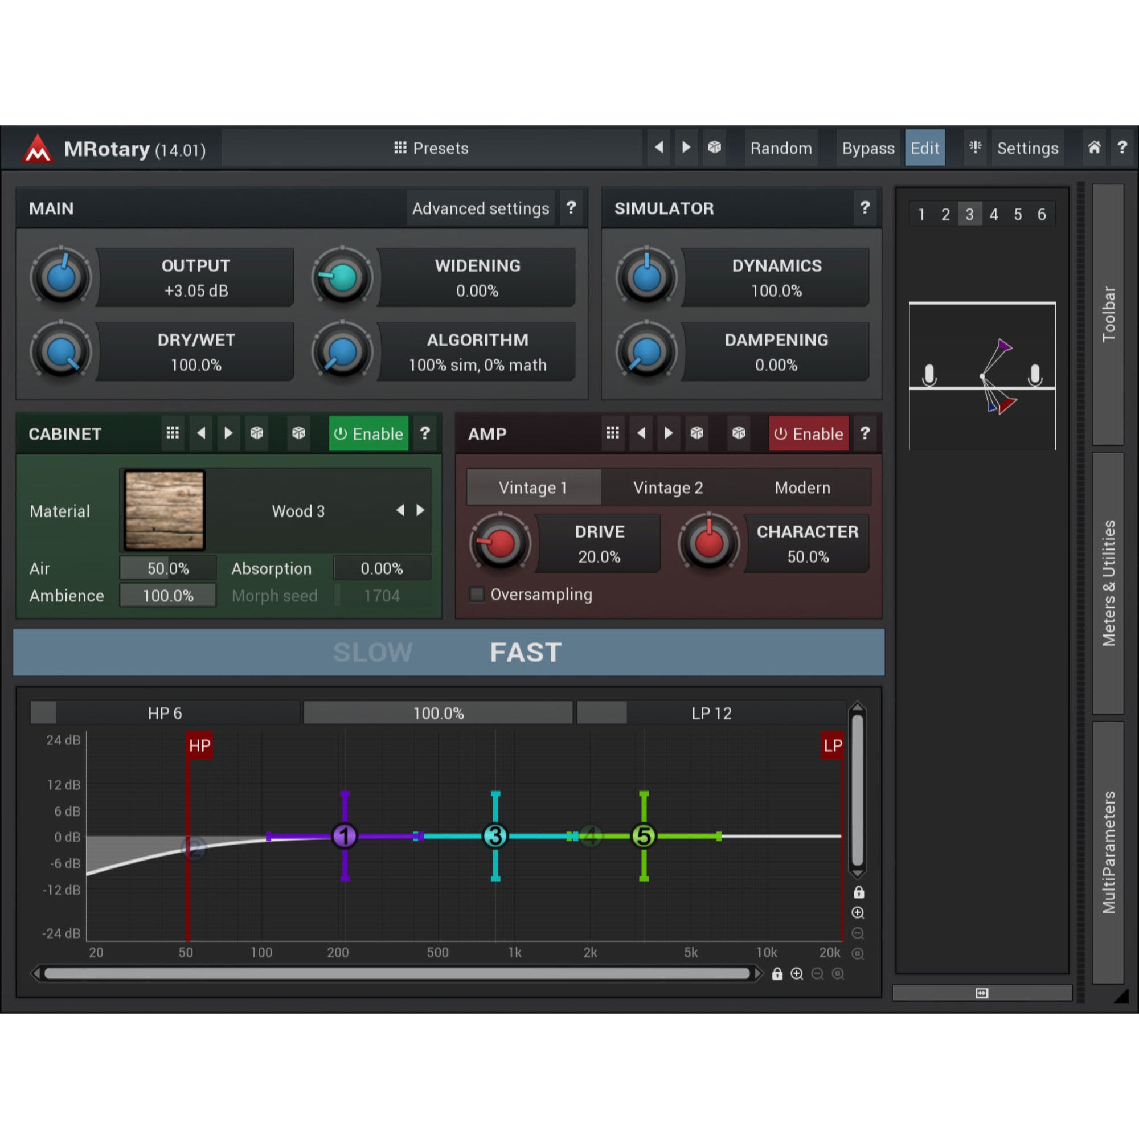This screenshot has width=1139, height=1139.
Task: Expand the MultiParameters side panel
Action: tap(1108, 853)
